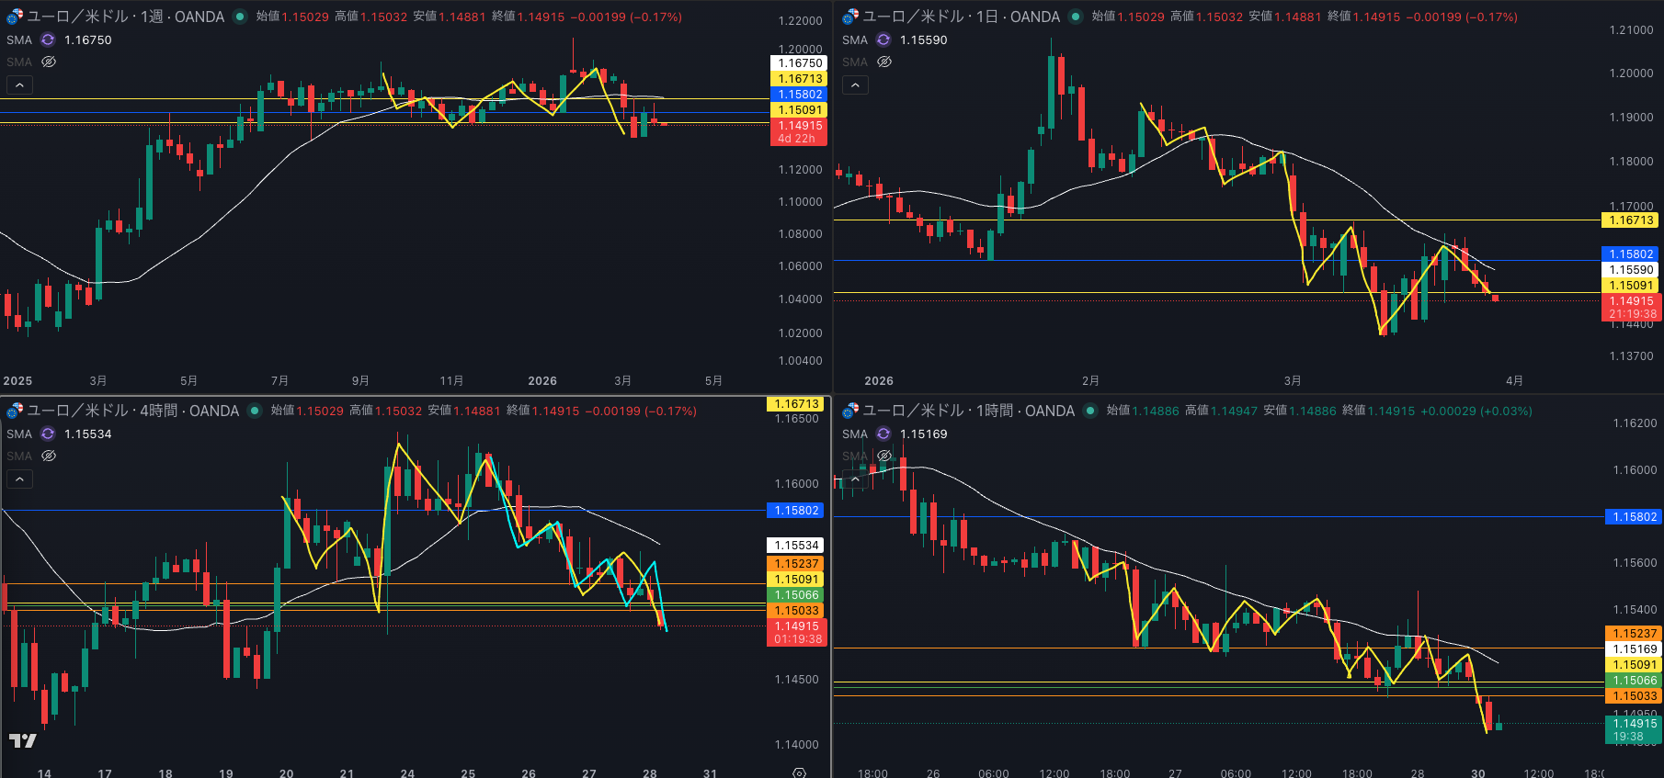Click the SMA refresh icon in the weekly chart
The width and height of the screenshot is (1664, 778).
pyautogui.click(x=48, y=39)
